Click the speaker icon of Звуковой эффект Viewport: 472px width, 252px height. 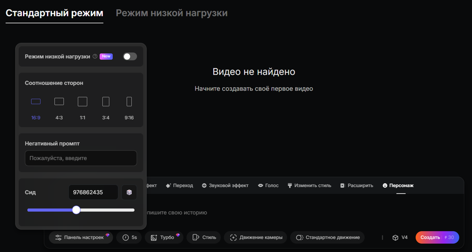[x=204, y=185]
